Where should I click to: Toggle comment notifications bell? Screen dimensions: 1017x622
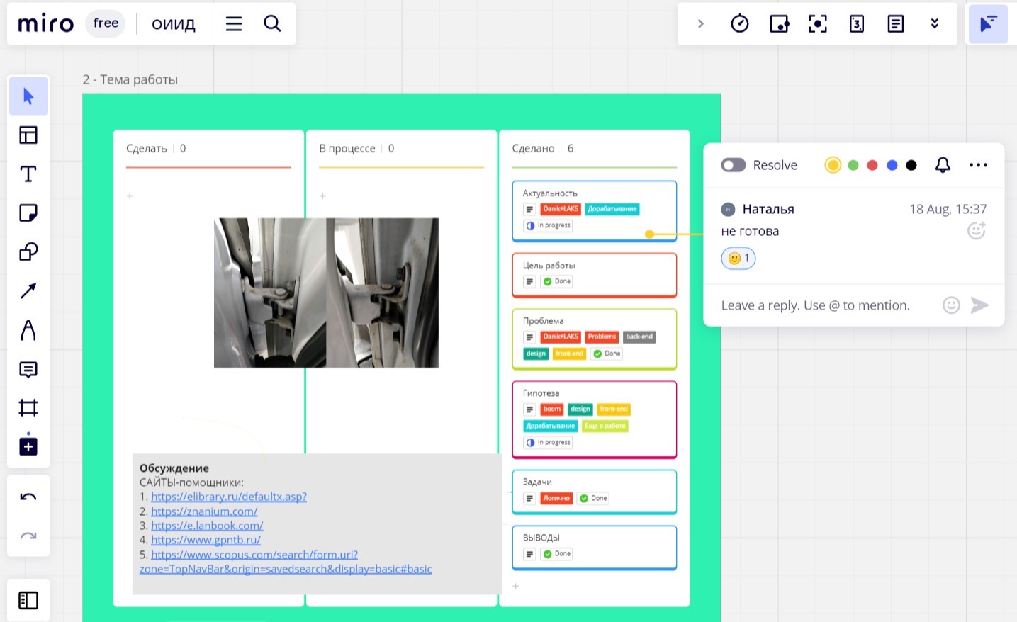(x=943, y=165)
